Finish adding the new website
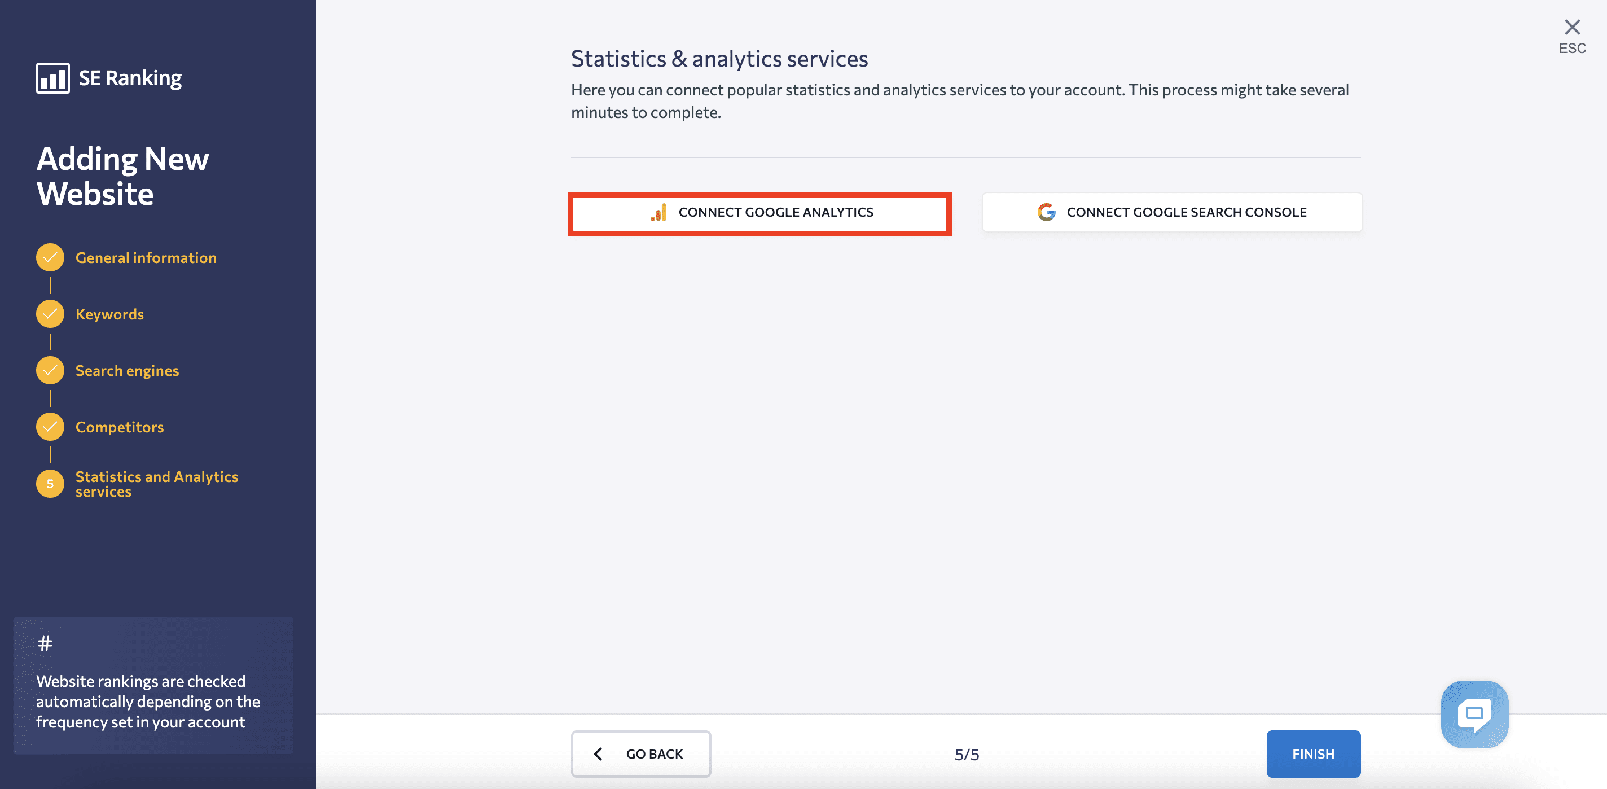This screenshot has width=1607, height=789. click(x=1313, y=754)
